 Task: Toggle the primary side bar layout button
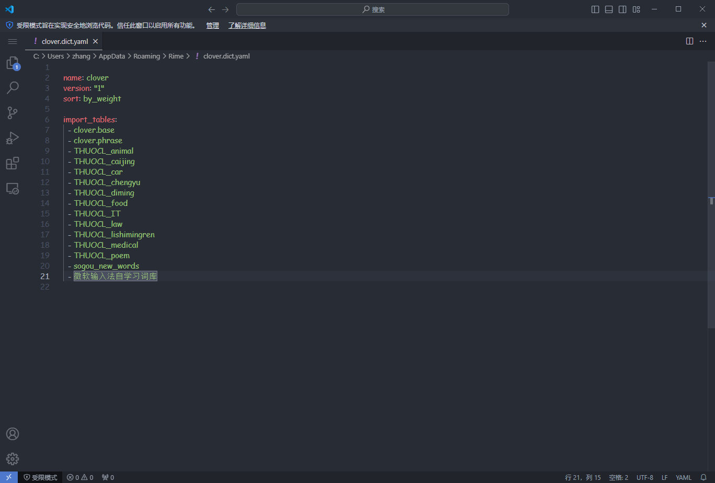tap(595, 9)
